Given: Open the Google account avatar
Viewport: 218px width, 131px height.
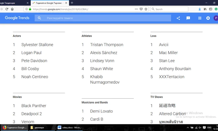Looking at the screenshot, I should 216,18.
